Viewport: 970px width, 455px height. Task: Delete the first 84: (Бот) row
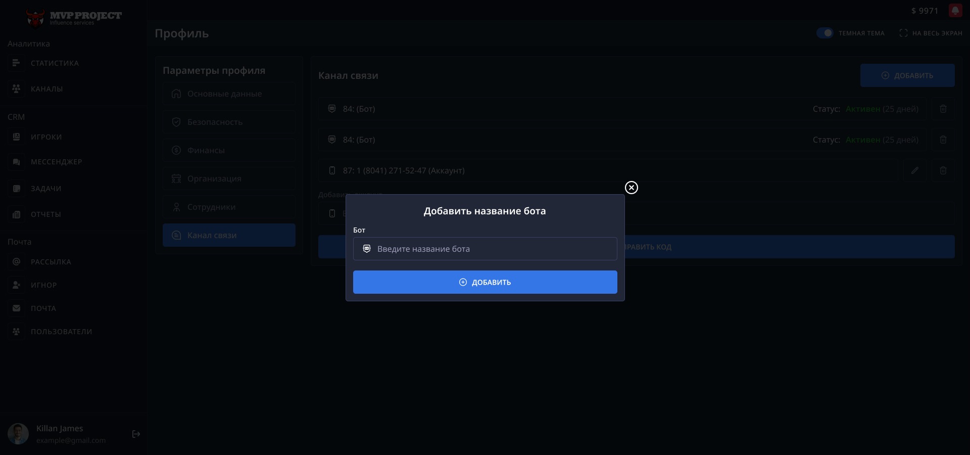point(943,109)
